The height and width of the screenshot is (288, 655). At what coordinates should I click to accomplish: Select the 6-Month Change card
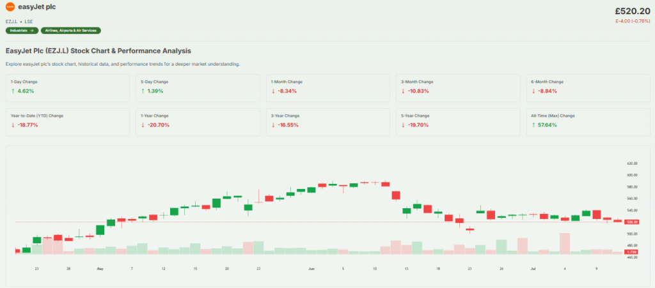point(588,87)
